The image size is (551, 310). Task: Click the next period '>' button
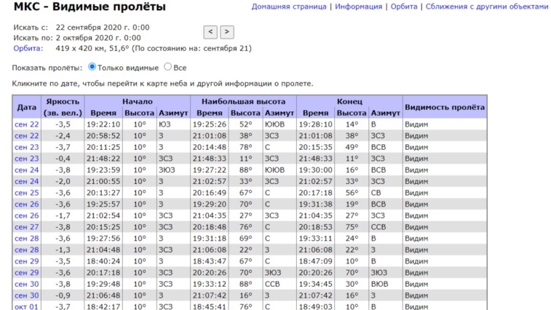click(227, 32)
